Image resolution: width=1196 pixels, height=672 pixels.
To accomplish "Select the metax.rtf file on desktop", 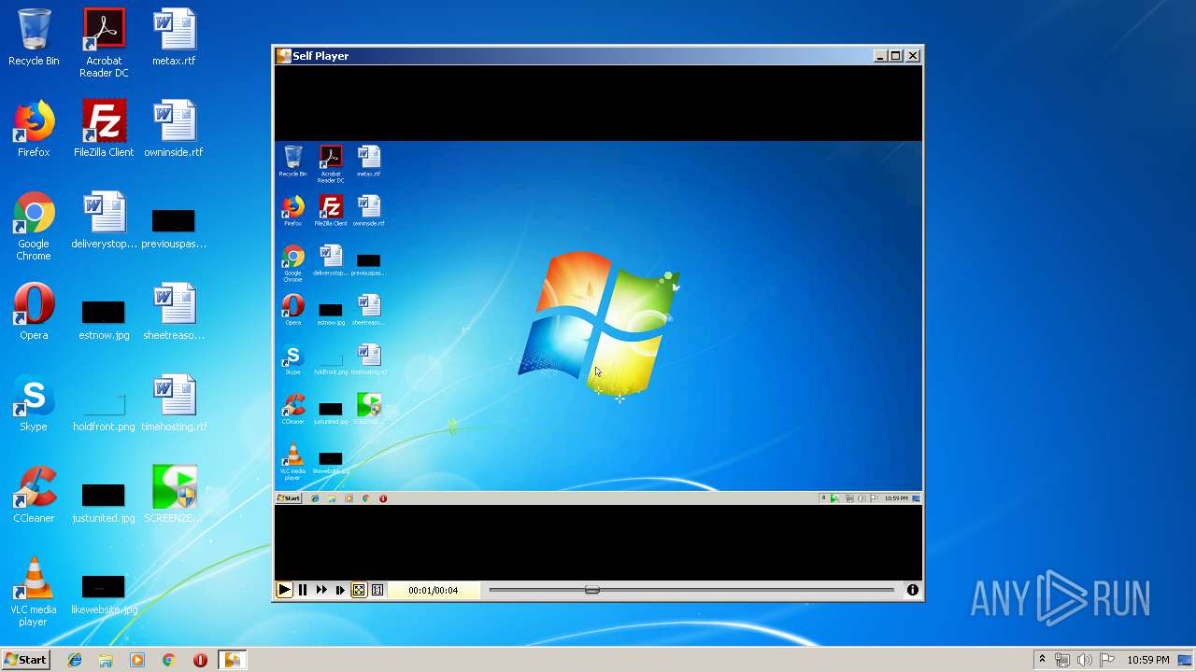I will (174, 37).
